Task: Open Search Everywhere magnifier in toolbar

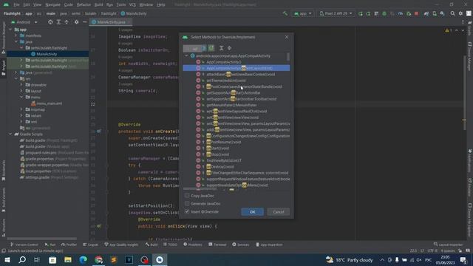Action: [x=452, y=13]
